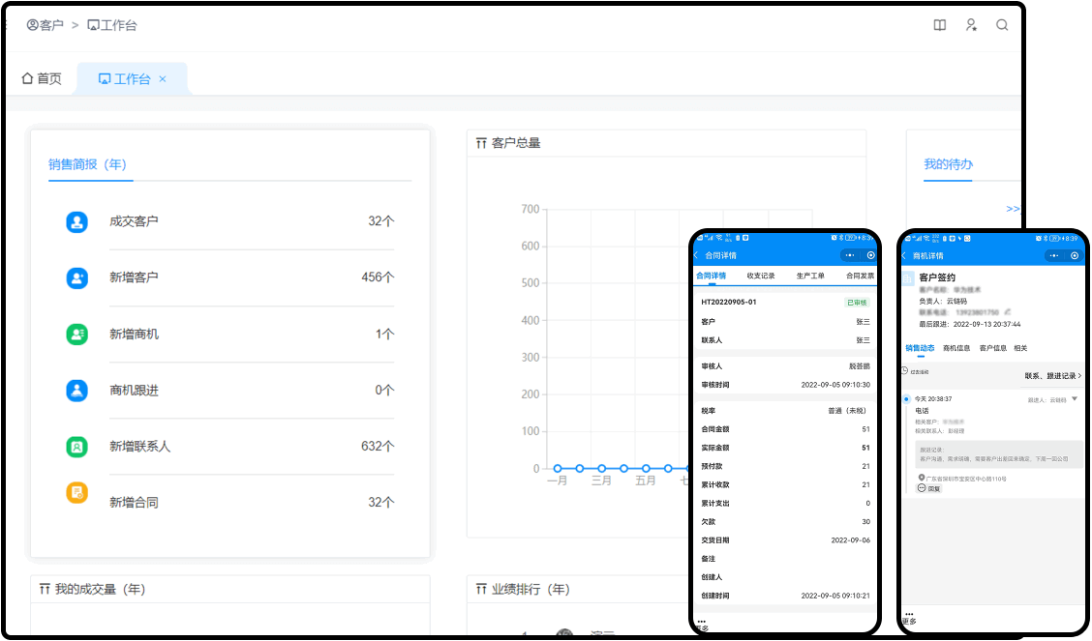Expand 联系、跟进记录 chevron
Image resolution: width=1092 pixels, height=641 pixels.
(x=1080, y=376)
